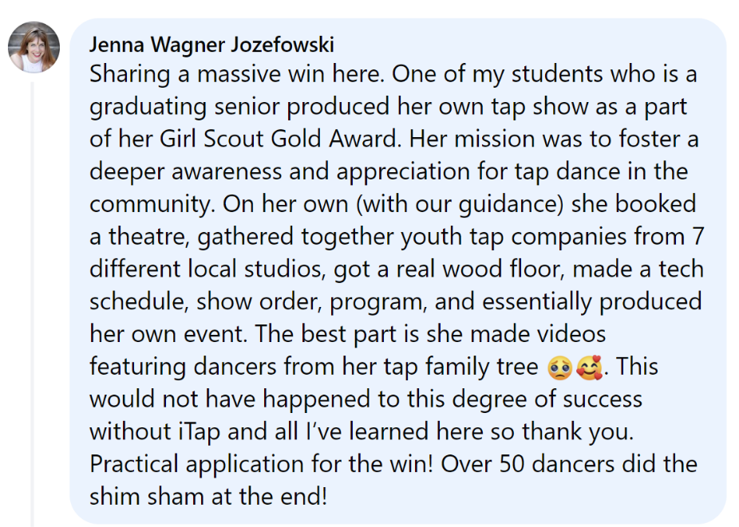Screen dimensions: 739x527
Task: Click Jenna Wagner Jozefowski's profile picture
Action: 34,47
